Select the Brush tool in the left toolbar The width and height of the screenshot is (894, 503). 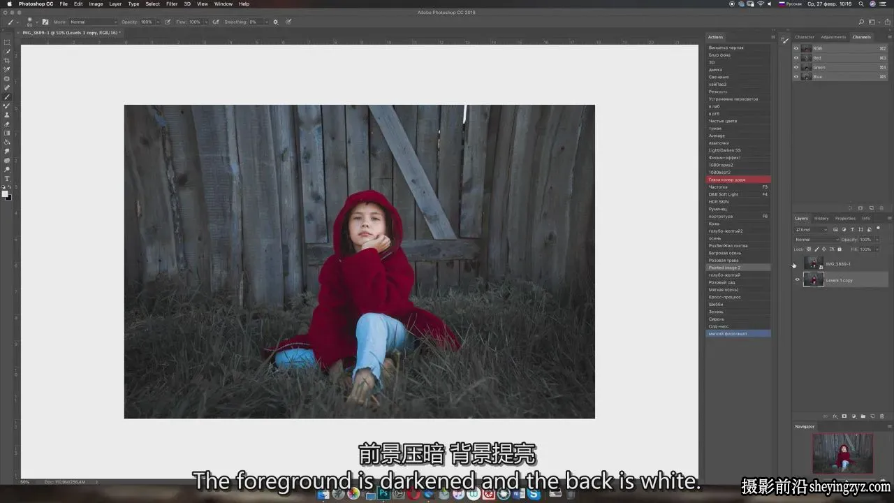tap(7, 96)
